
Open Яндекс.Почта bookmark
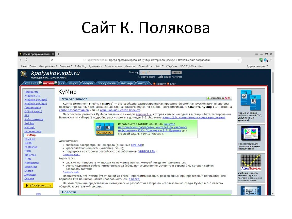coord(28,66)
